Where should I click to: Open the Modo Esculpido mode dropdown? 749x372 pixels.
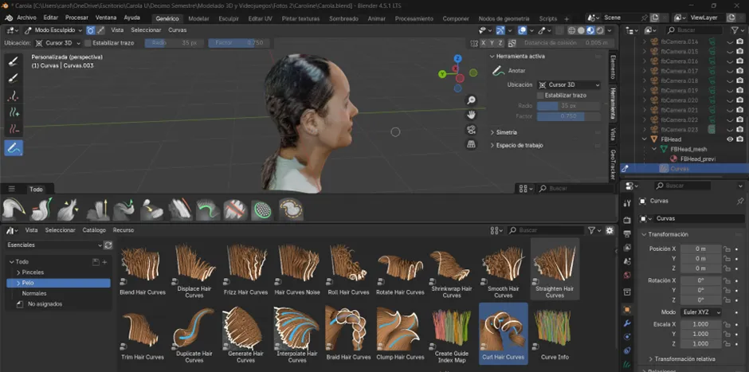point(55,29)
